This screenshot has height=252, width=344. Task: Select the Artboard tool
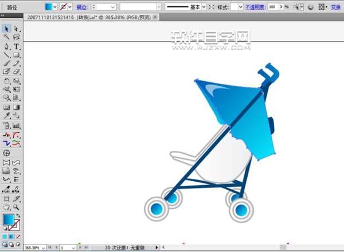click(6, 199)
